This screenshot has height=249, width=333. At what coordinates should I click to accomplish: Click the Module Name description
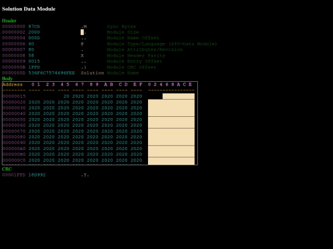coord(123,73)
